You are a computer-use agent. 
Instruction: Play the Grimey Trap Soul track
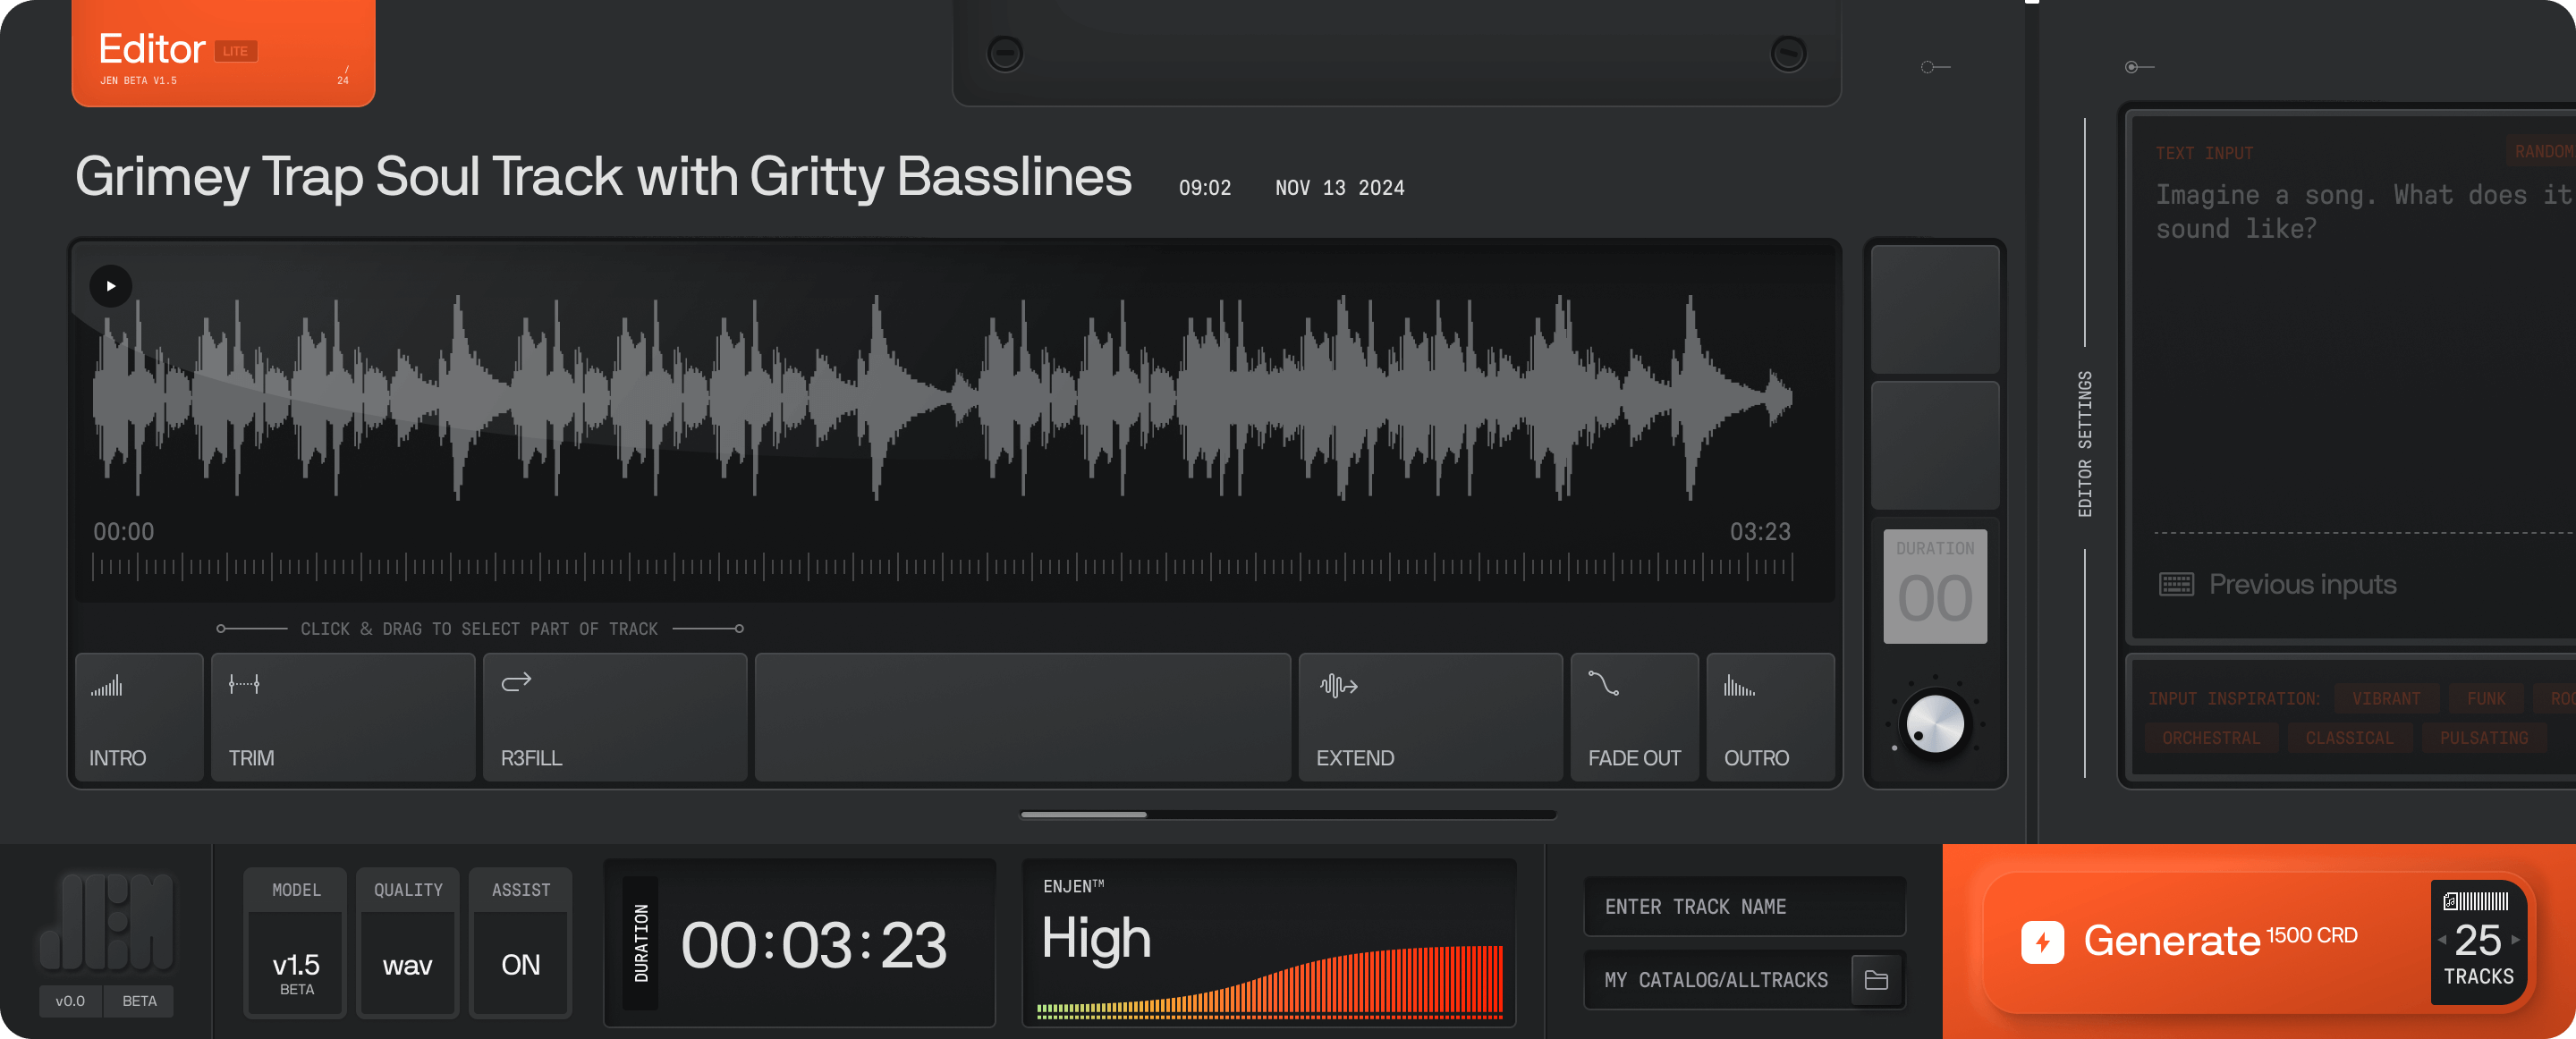pyautogui.click(x=111, y=286)
